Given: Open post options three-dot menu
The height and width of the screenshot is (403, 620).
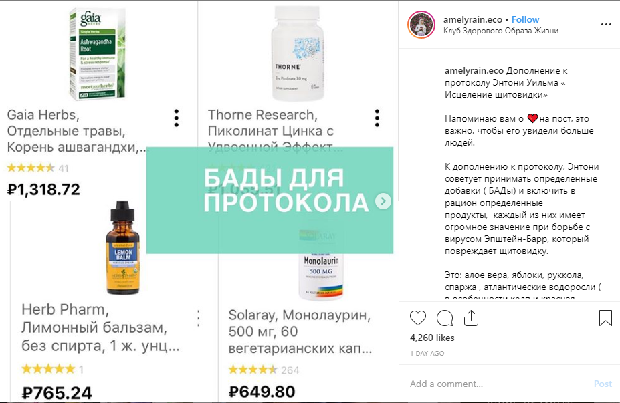Looking at the screenshot, I should (x=606, y=25).
